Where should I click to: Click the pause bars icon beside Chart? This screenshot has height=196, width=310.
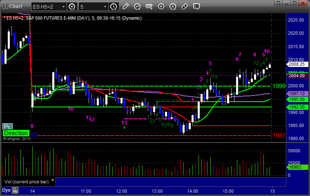[x=5, y=6]
